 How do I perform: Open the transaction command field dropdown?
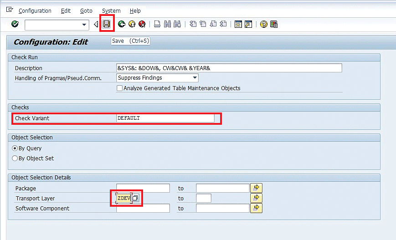(84, 25)
